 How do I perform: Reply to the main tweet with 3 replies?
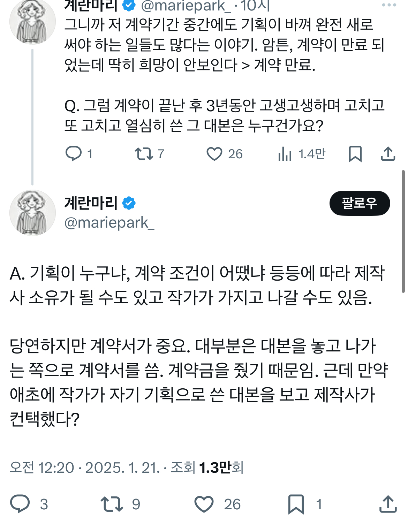click(20, 504)
